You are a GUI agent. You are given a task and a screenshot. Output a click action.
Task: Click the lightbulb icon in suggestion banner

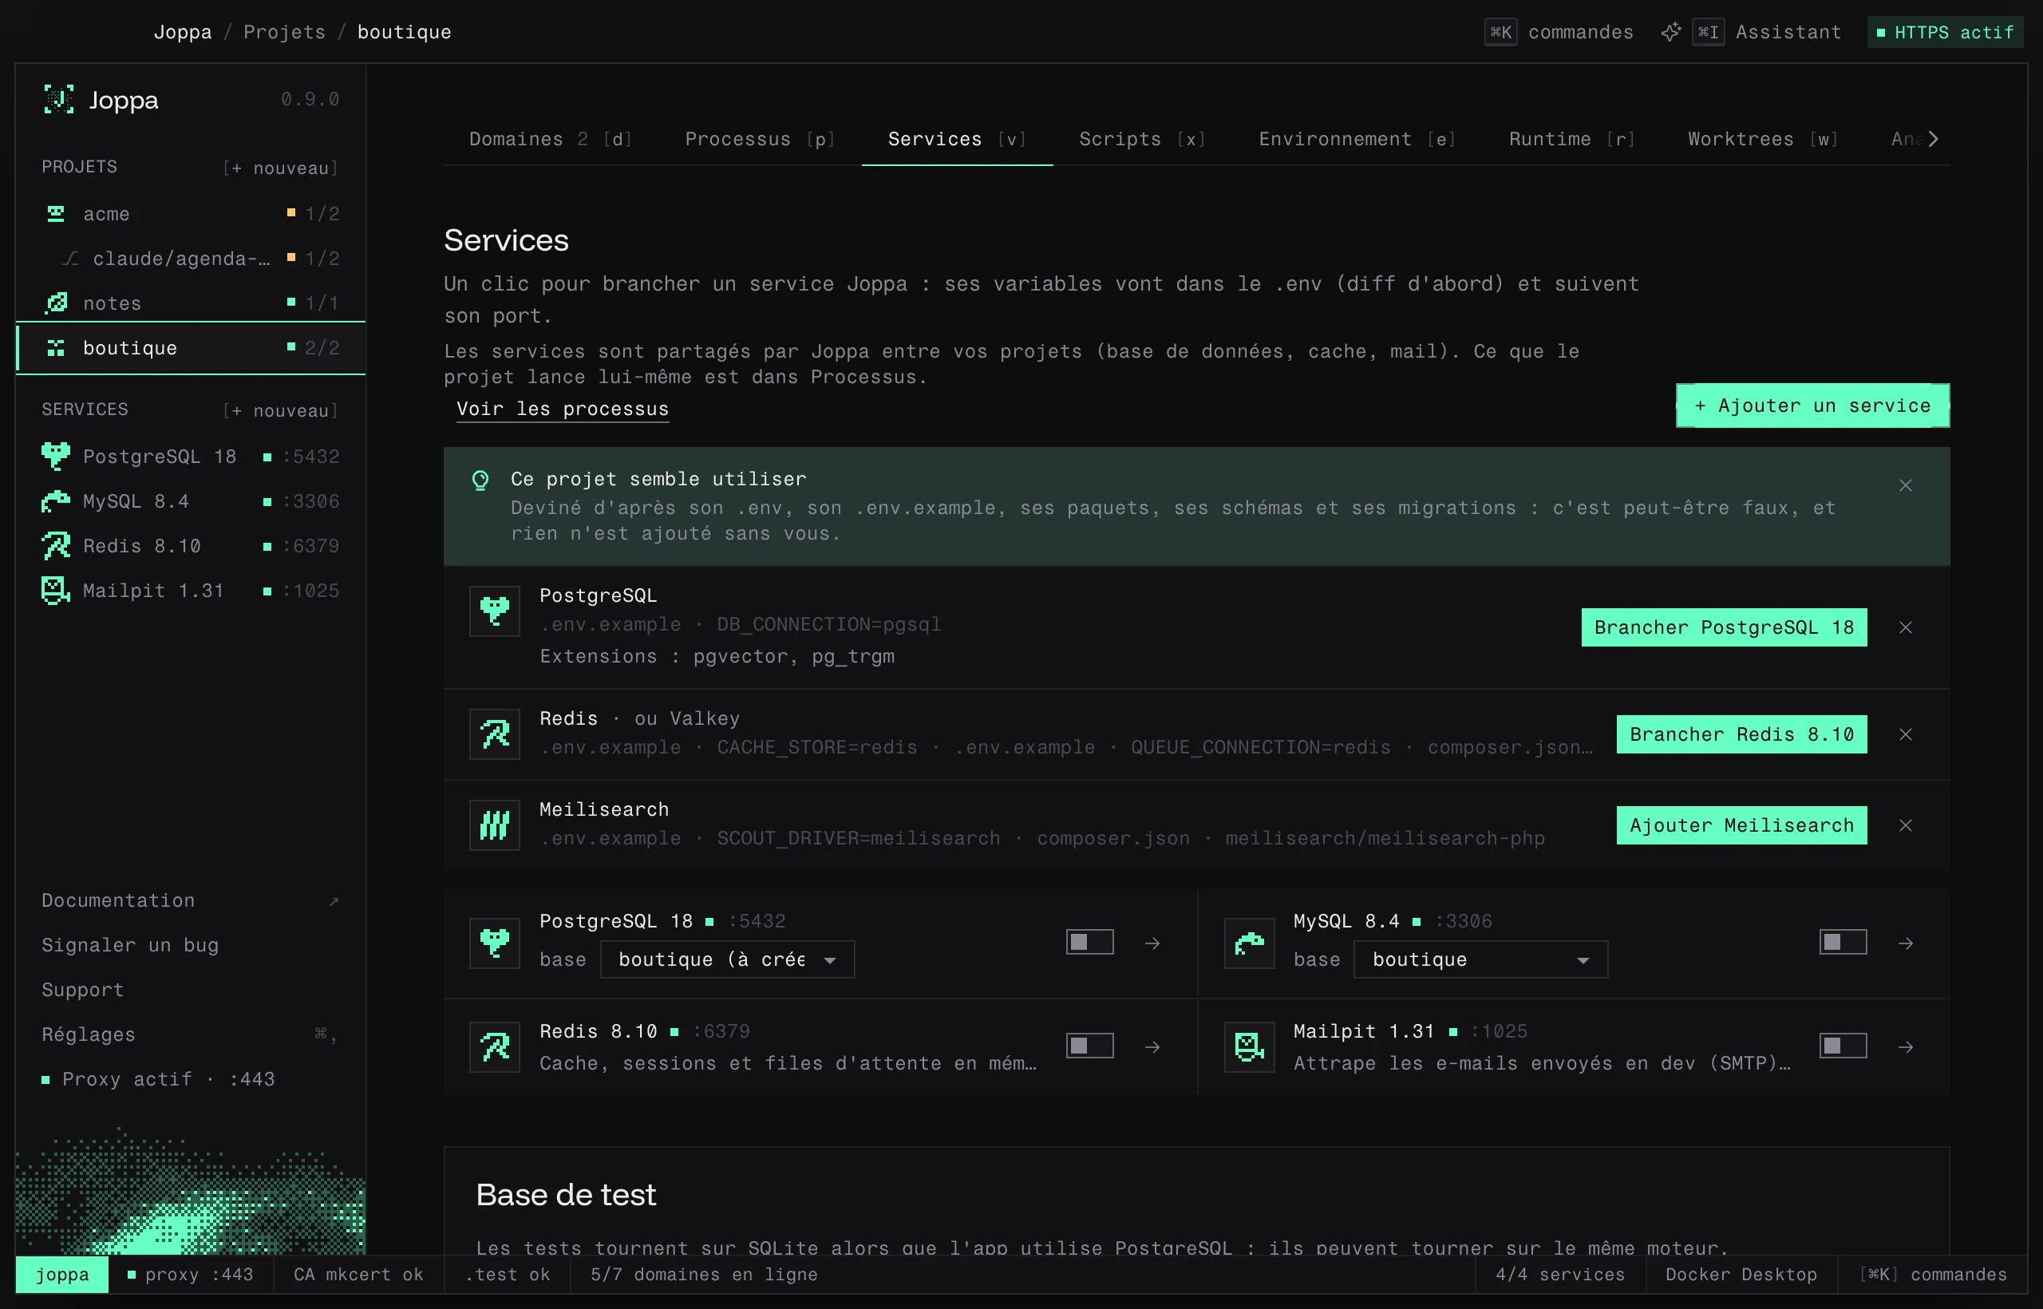pos(480,480)
